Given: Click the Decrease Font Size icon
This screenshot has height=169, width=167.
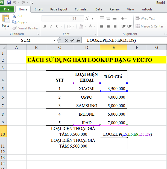Looking at the screenshot, I should coord(93,18).
